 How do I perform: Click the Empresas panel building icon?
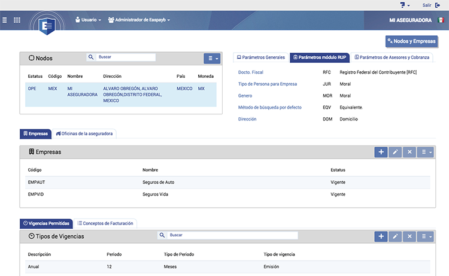click(32, 151)
